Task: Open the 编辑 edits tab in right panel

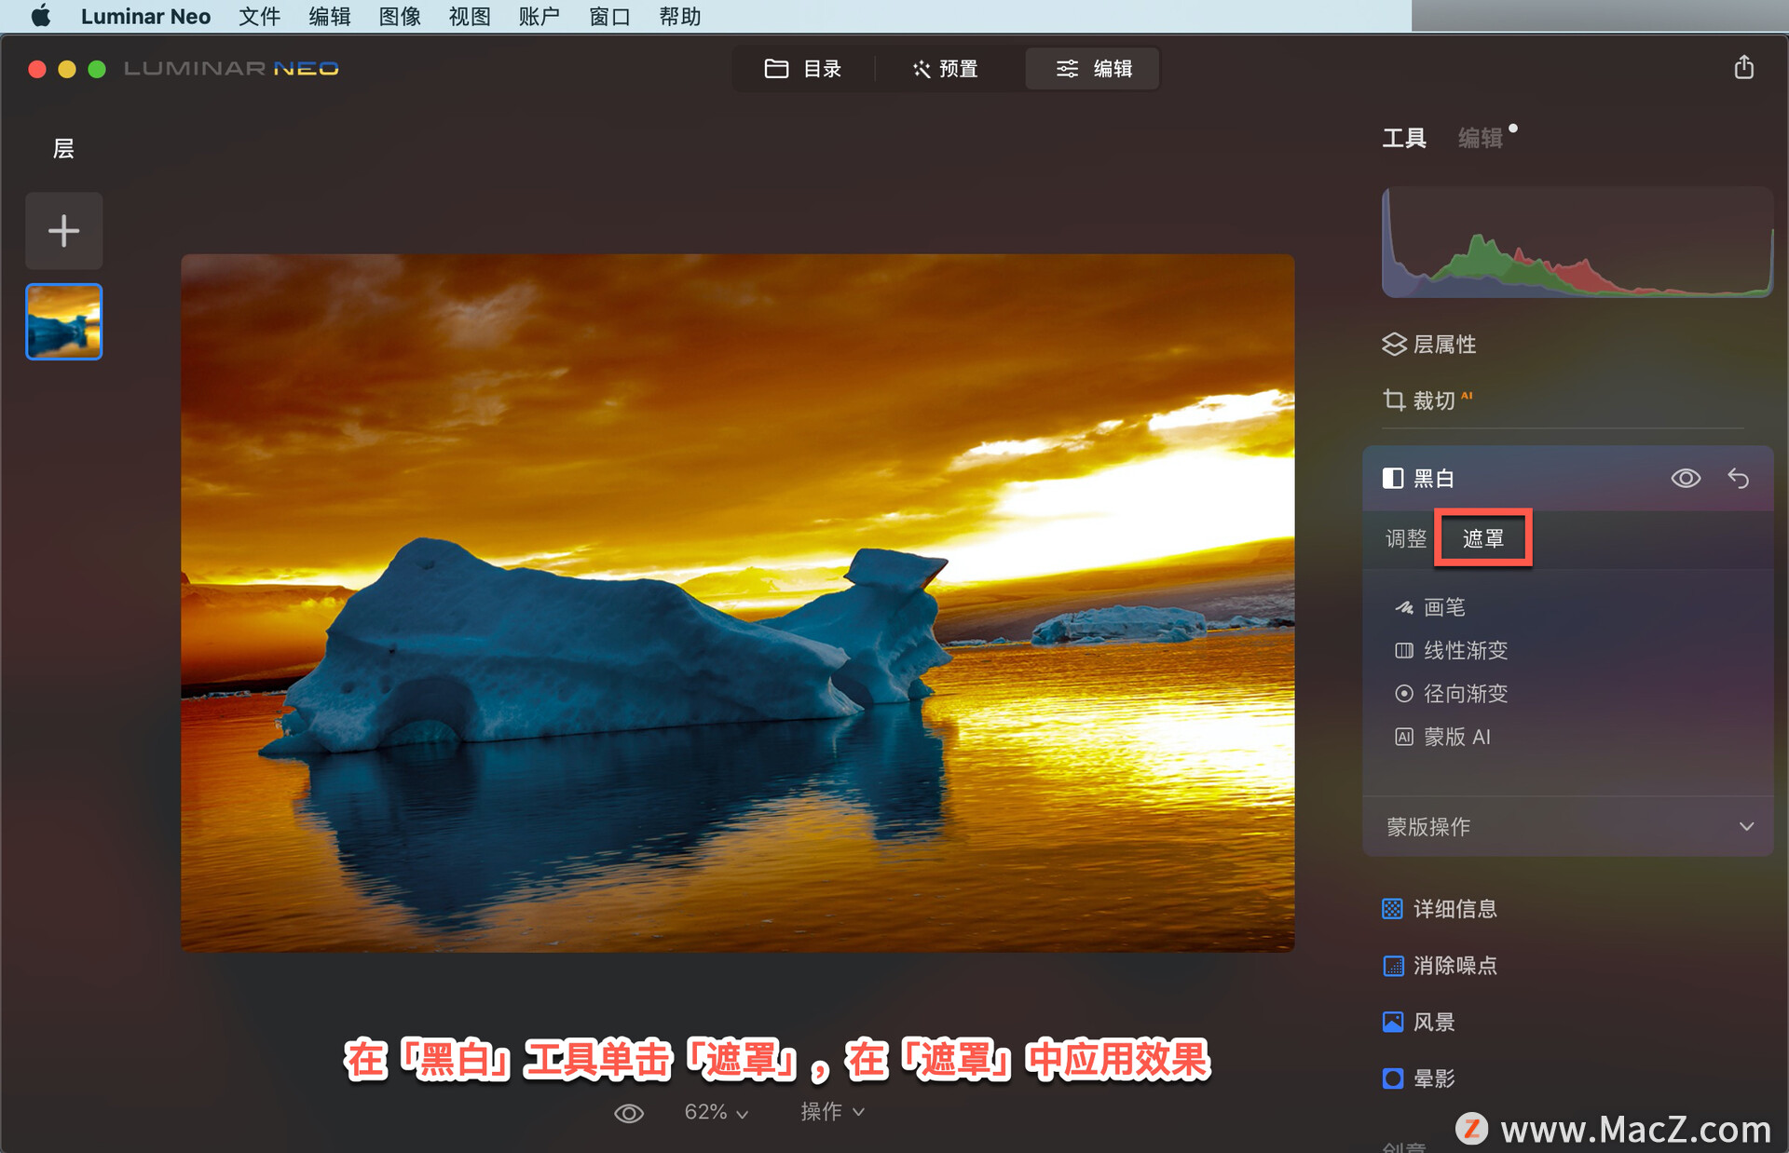Action: [x=1481, y=138]
